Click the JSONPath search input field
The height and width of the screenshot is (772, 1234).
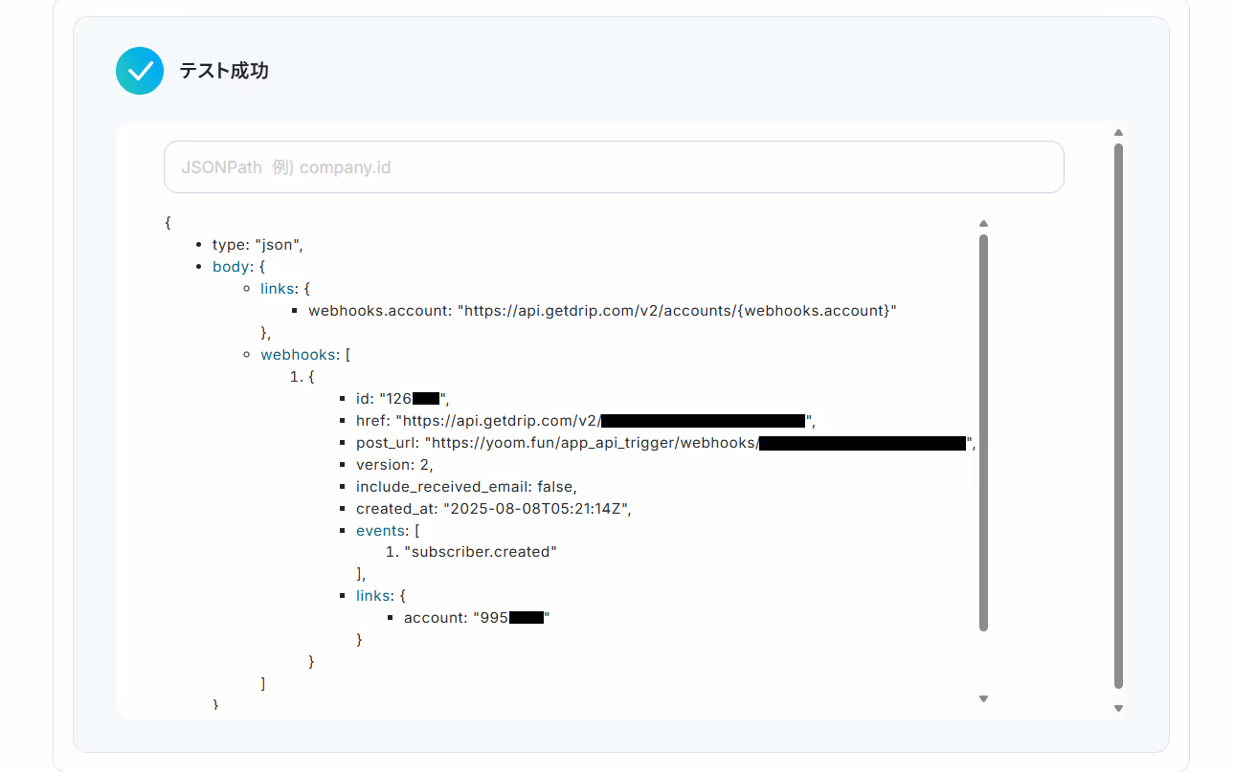point(614,167)
